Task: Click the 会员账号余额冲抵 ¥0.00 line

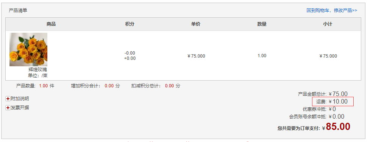Action: [317, 117]
